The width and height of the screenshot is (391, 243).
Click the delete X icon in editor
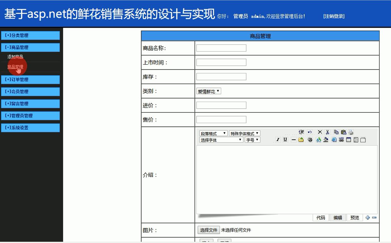point(320,132)
